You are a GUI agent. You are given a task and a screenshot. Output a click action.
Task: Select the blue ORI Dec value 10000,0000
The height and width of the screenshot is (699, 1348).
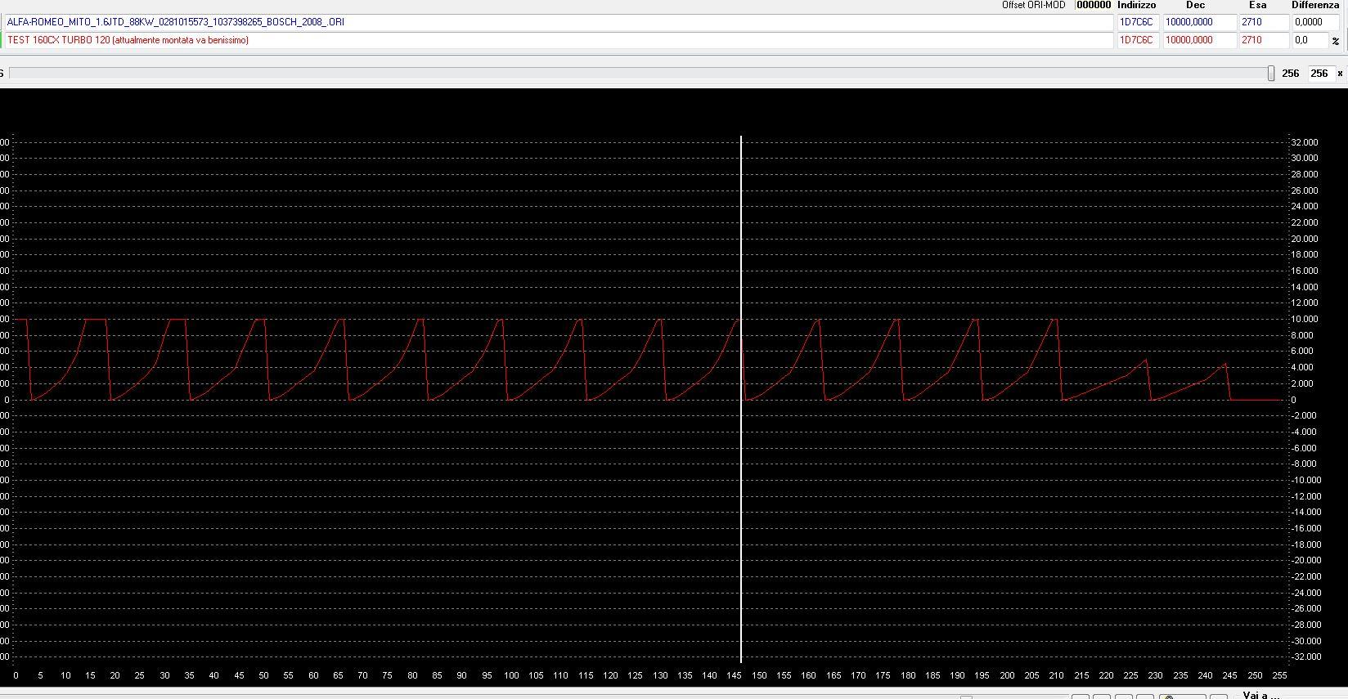[x=1198, y=22]
